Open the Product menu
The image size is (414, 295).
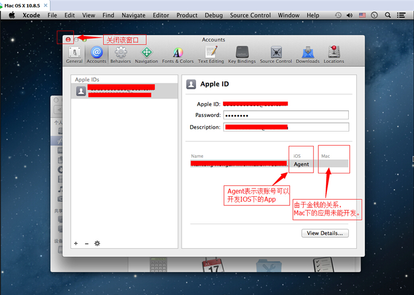[187, 16]
